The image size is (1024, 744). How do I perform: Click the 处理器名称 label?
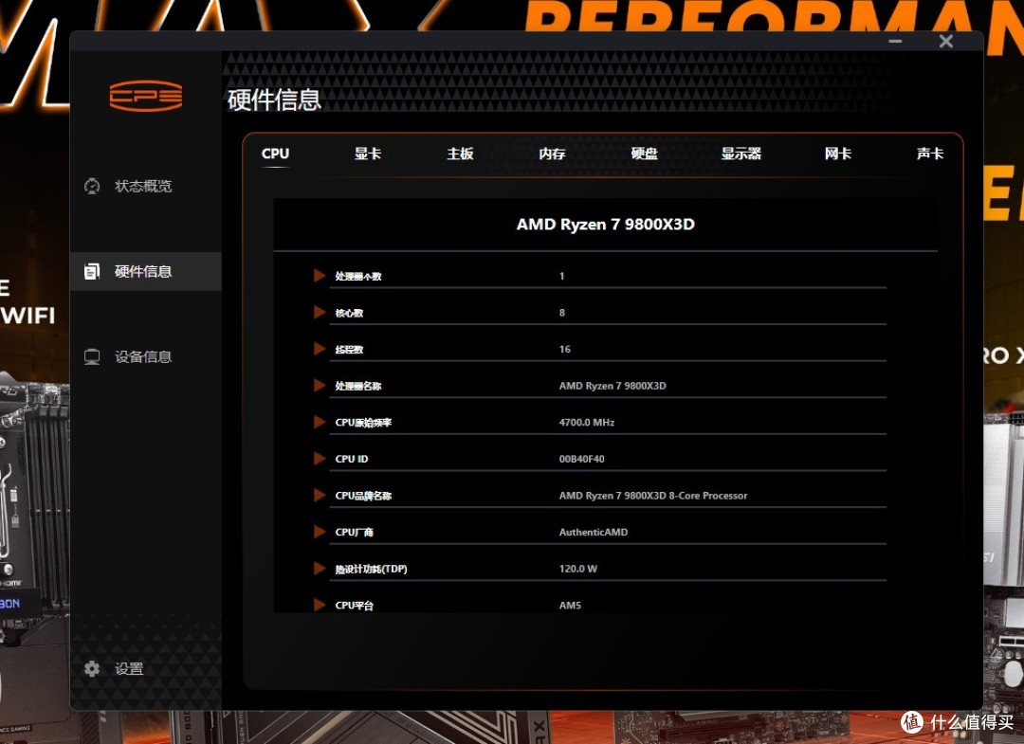[357, 386]
